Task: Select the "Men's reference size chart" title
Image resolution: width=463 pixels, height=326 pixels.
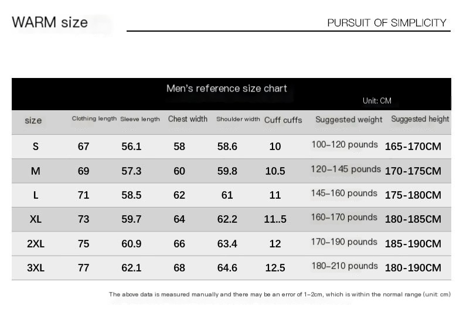Action: (x=227, y=89)
